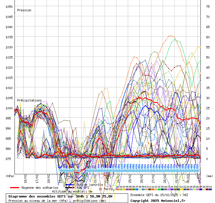Click the 28/02 date axis label
This screenshot has height=203, width=215.
[x=165, y=179]
